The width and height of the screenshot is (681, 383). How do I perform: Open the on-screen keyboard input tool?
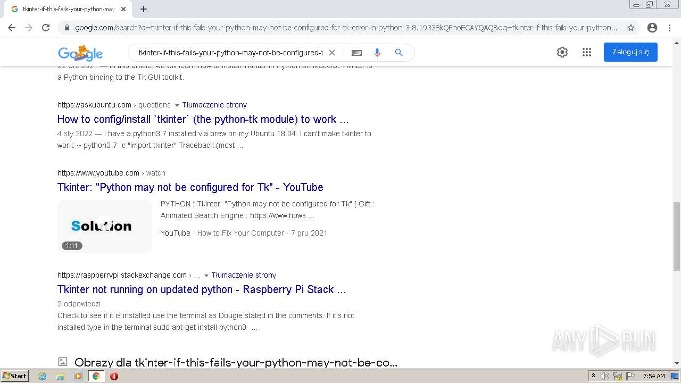pyautogui.click(x=357, y=53)
